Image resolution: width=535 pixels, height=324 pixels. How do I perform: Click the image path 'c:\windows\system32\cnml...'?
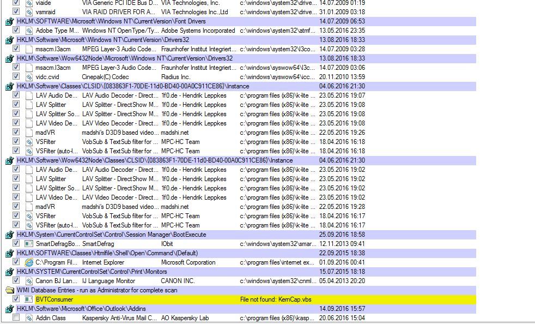click(x=278, y=281)
